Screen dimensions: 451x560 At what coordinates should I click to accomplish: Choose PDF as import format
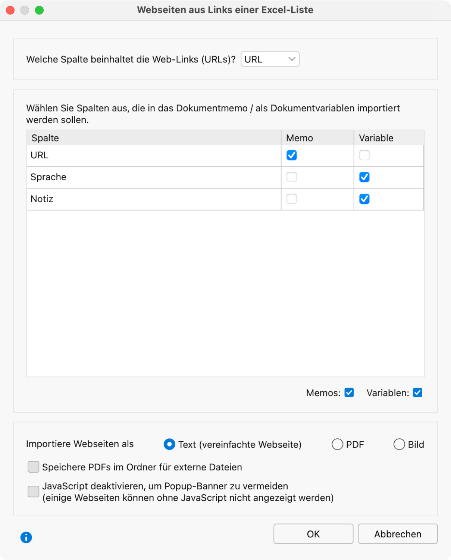pos(338,444)
